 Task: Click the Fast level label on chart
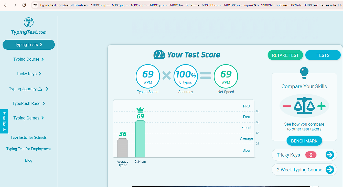[x=246, y=117]
